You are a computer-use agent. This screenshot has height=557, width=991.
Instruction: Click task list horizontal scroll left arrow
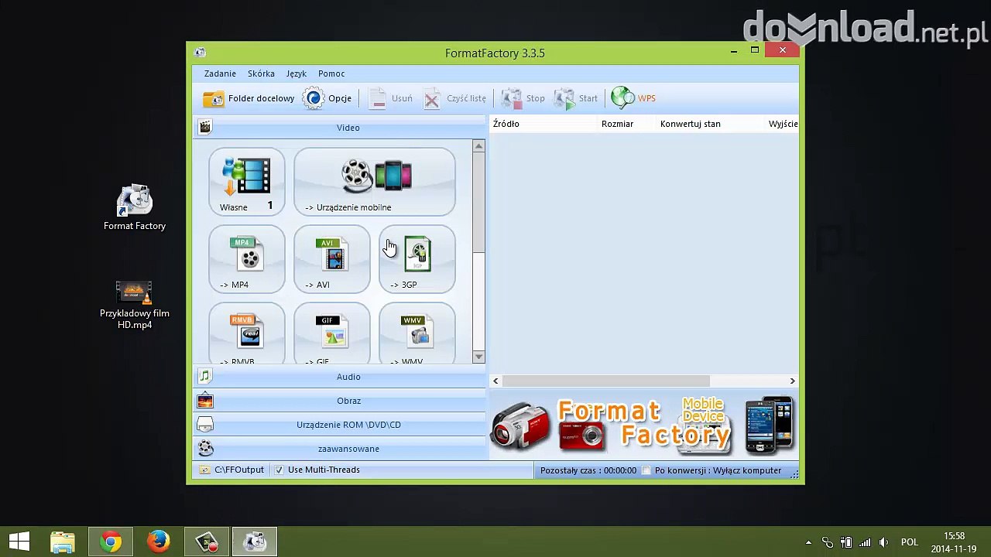click(x=495, y=381)
